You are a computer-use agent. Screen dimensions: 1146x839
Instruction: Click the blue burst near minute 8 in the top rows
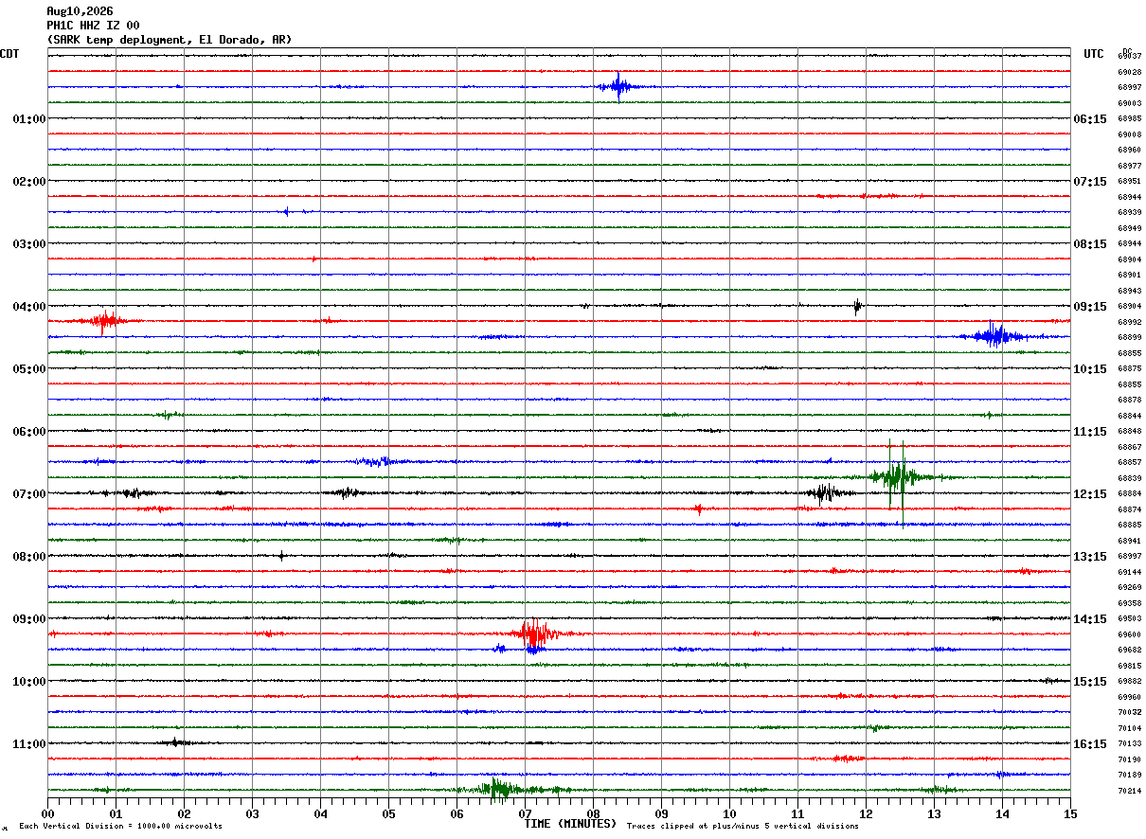pyautogui.click(x=618, y=87)
